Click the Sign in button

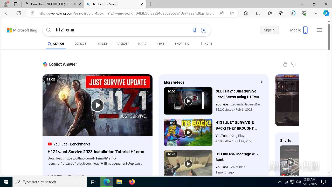269,30
